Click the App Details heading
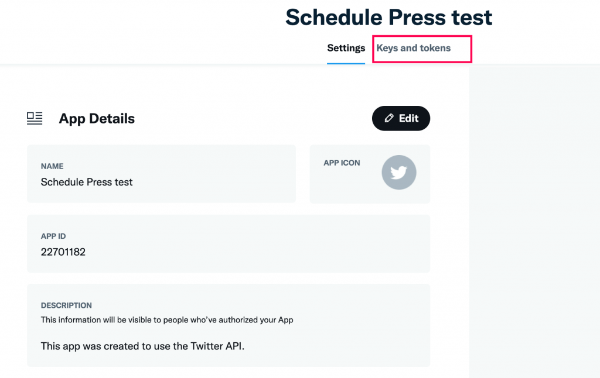 [97, 119]
